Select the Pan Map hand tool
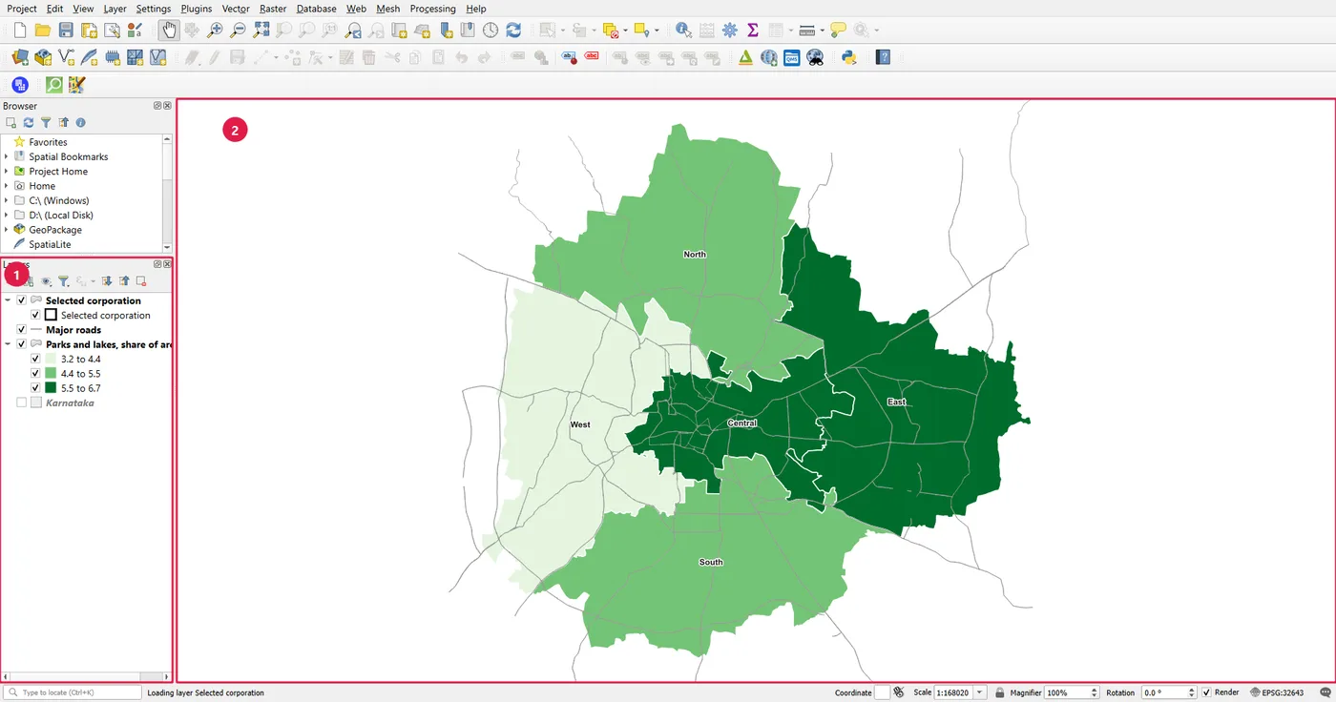The width and height of the screenshot is (1336, 702). tap(169, 31)
